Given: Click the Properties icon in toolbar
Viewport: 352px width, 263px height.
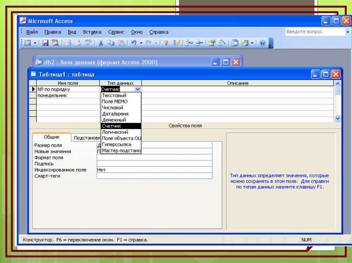Looking at the screenshot, I should [212, 43].
